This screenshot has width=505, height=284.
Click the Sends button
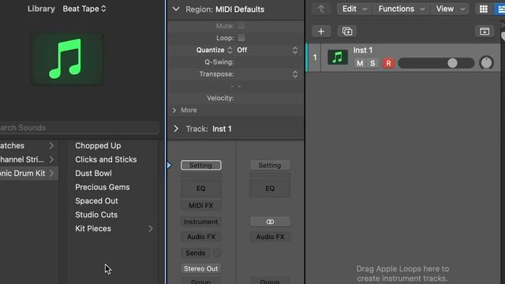pos(195,253)
